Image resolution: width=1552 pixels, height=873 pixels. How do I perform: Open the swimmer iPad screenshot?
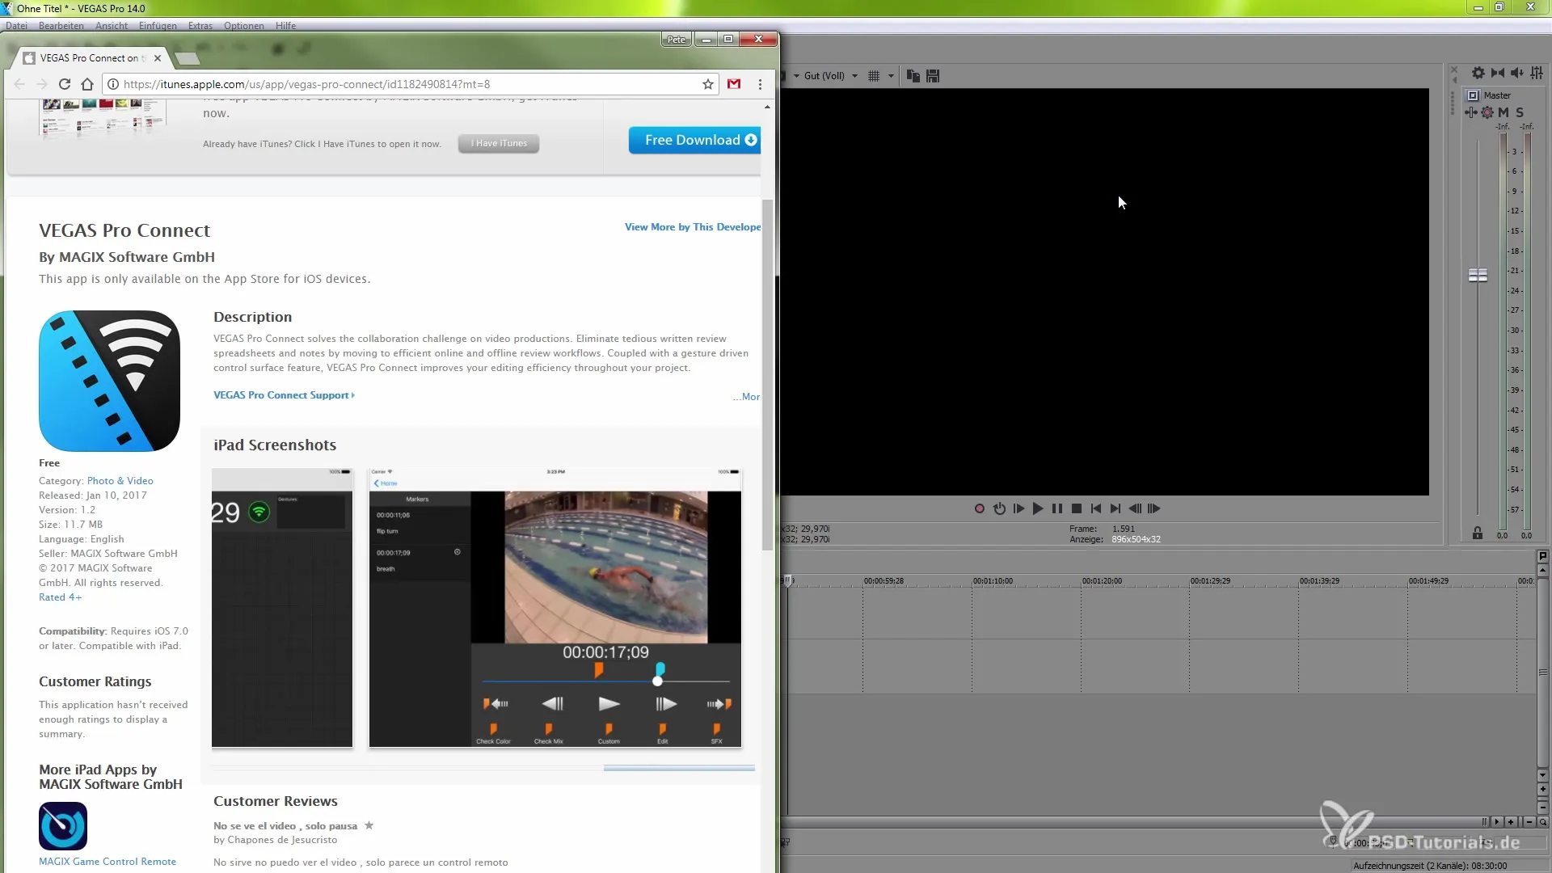coord(555,608)
